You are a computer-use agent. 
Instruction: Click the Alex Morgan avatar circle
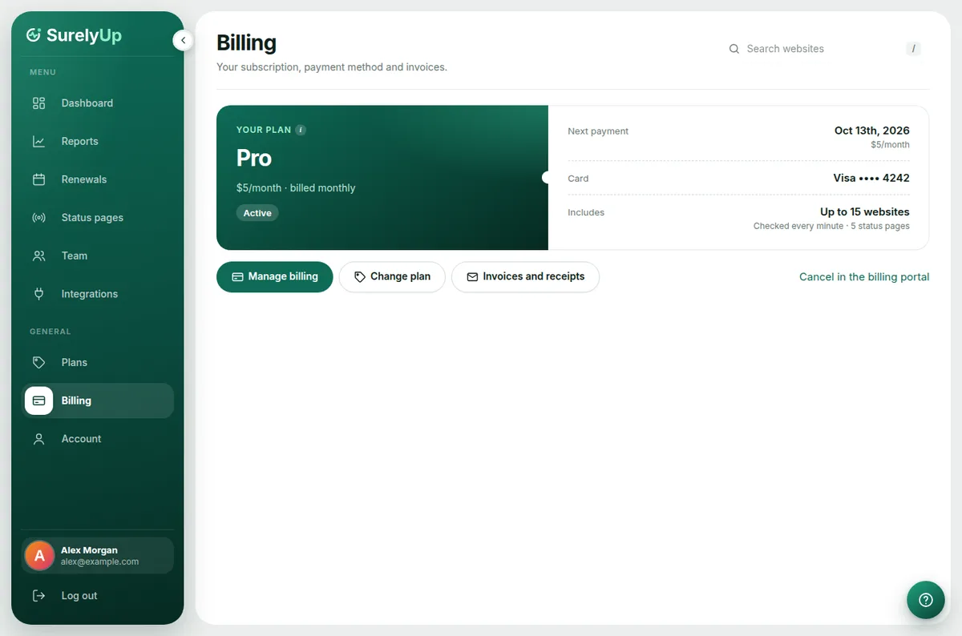pos(39,556)
